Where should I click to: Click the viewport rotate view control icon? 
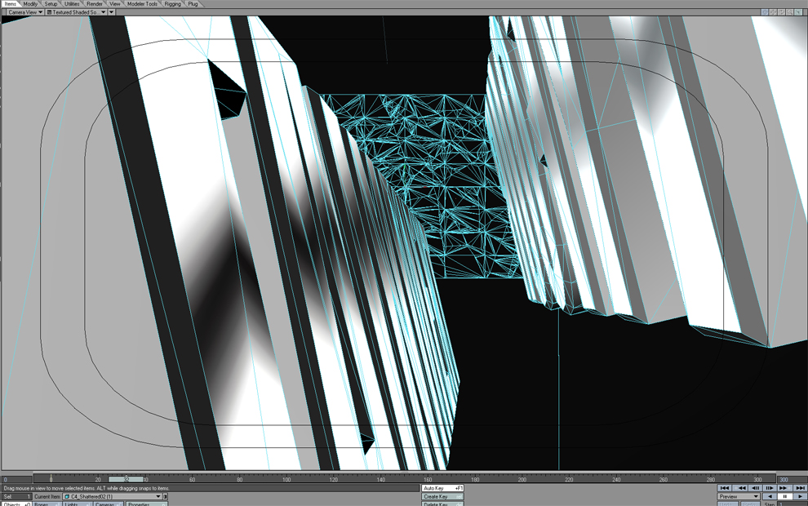point(781,12)
